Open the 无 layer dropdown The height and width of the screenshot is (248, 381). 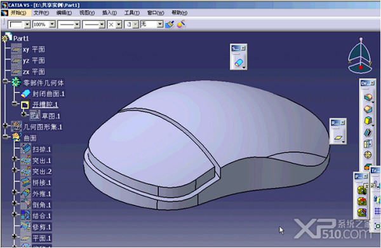[x=159, y=24]
